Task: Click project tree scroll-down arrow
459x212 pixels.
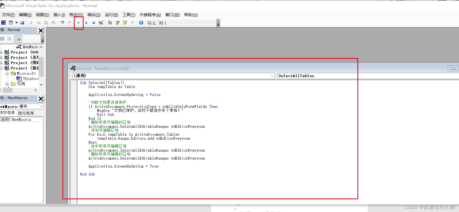Action: (x=41, y=85)
